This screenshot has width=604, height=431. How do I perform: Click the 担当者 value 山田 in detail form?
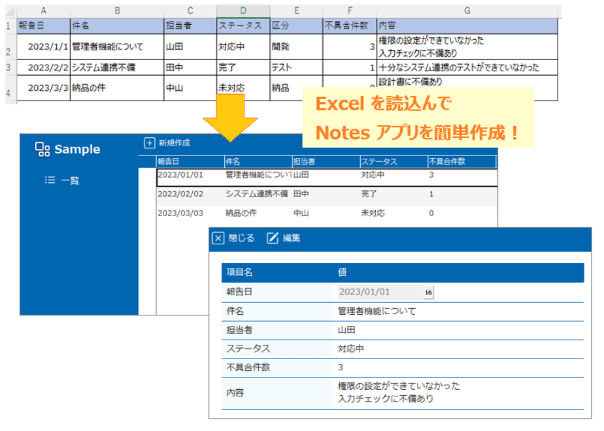[346, 330]
